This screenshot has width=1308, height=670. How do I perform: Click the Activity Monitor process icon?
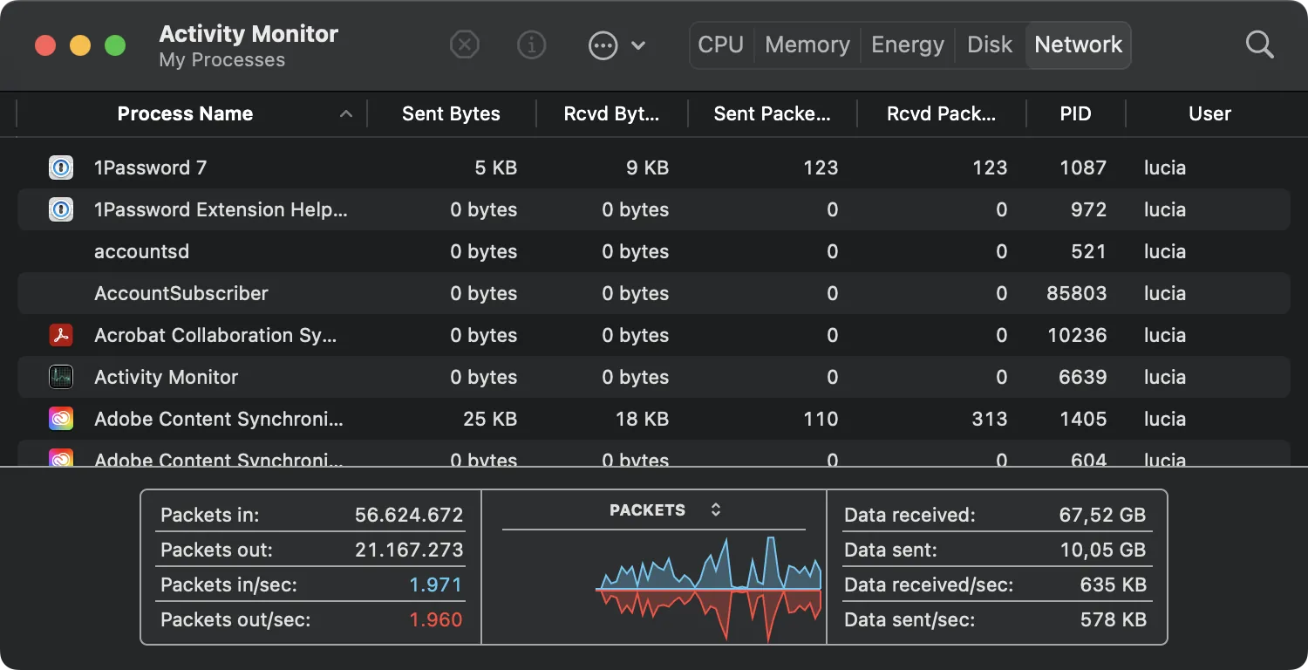tap(60, 377)
